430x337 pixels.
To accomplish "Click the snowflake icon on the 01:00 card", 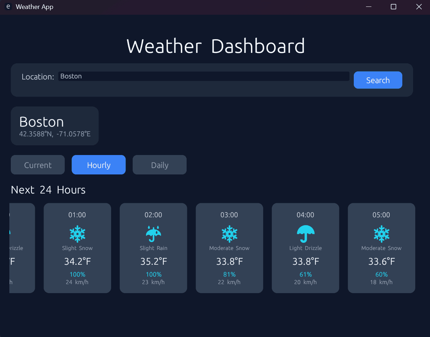I will 77,233.
